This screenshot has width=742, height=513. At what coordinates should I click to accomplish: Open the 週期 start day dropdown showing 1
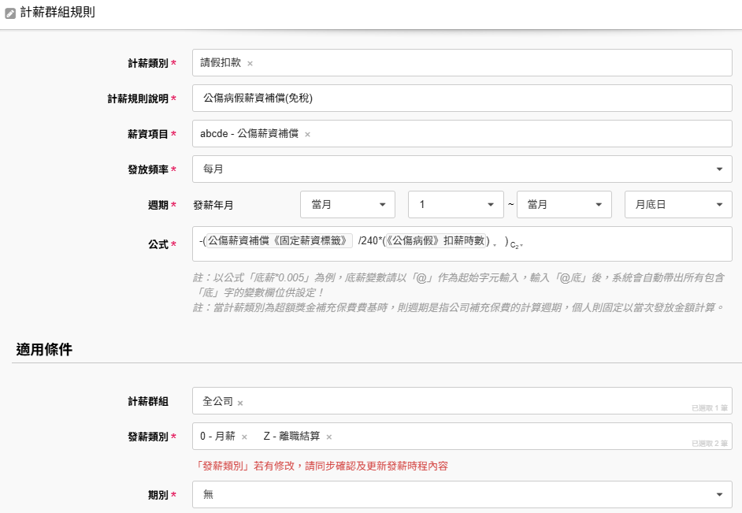pos(455,204)
